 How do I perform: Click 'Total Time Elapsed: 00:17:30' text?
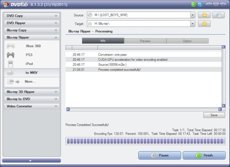click(206, 130)
